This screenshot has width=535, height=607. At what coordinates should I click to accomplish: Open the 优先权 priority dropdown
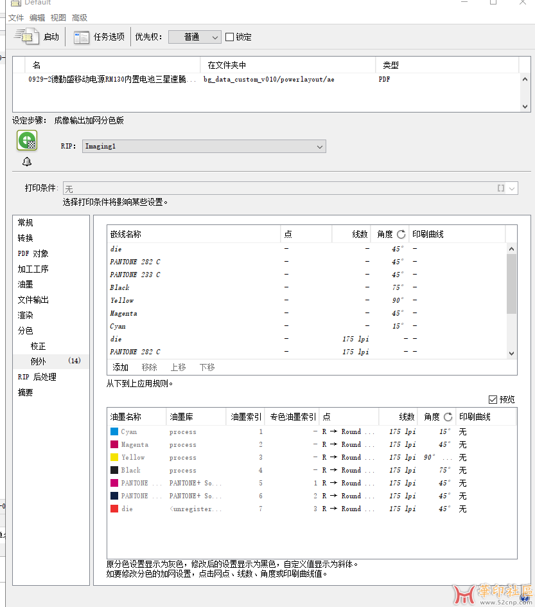[x=195, y=37]
